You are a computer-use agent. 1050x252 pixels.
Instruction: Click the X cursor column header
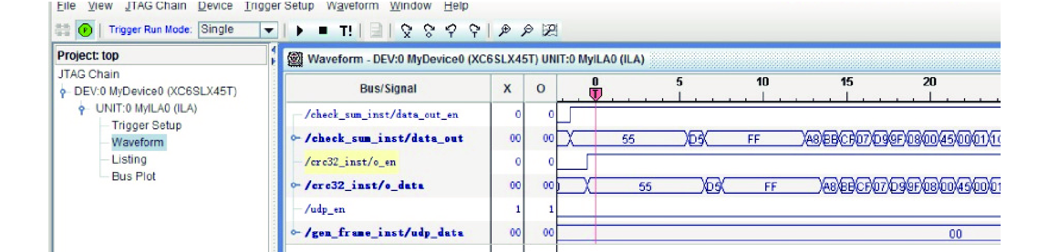pyautogui.click(x=507, y=89)
